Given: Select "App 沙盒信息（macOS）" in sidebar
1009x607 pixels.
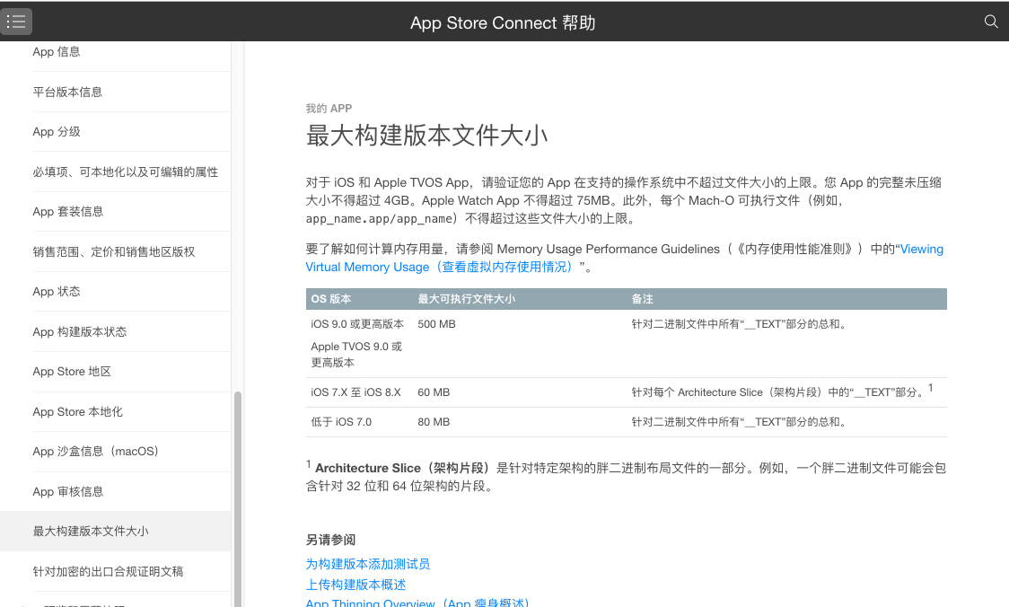Looking at the screenshot, I should pyautogui.click(x=95, y=452).
